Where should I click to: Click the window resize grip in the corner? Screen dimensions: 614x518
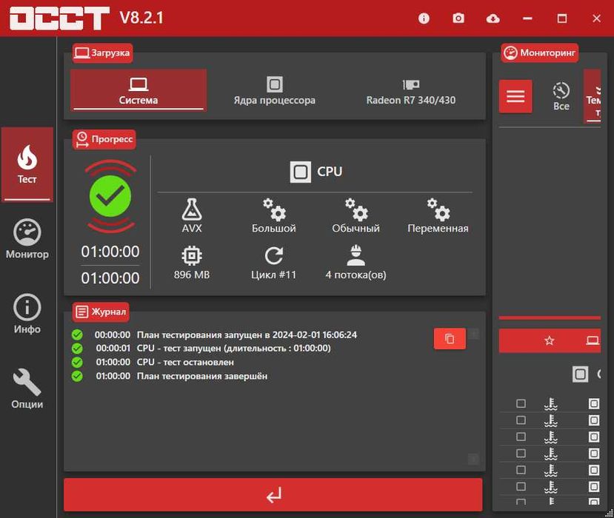pyautogui.click(x=609, y=513)
